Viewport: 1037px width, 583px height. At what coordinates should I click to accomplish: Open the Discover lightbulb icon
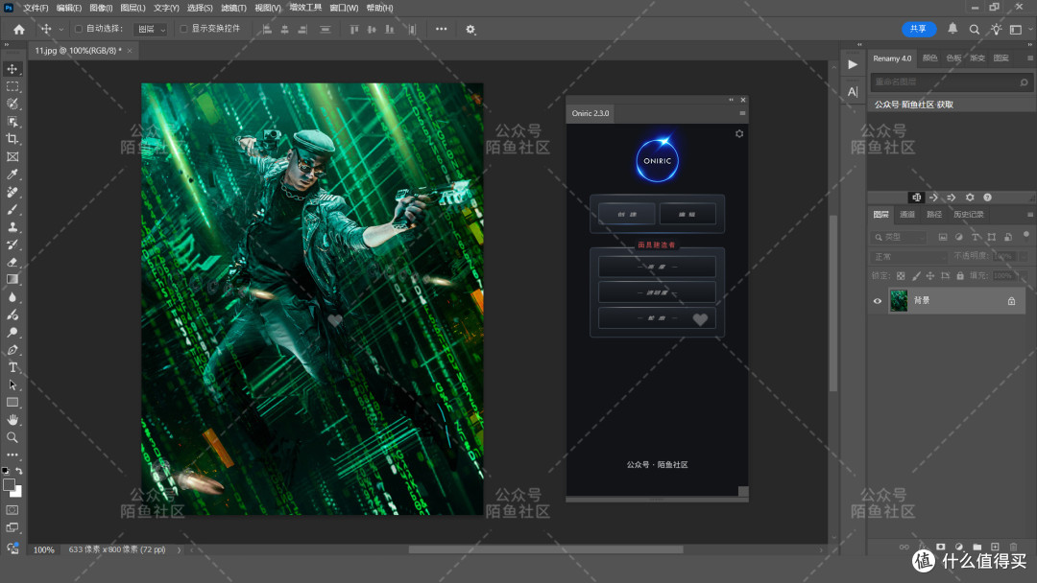996,29
